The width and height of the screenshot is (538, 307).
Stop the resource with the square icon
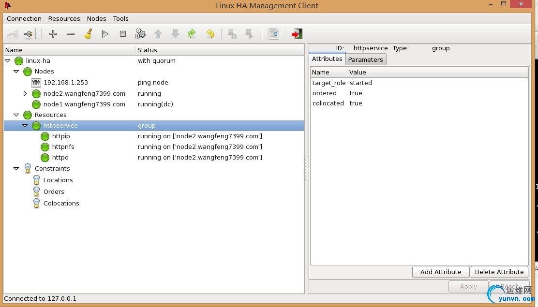pos(123,34)
